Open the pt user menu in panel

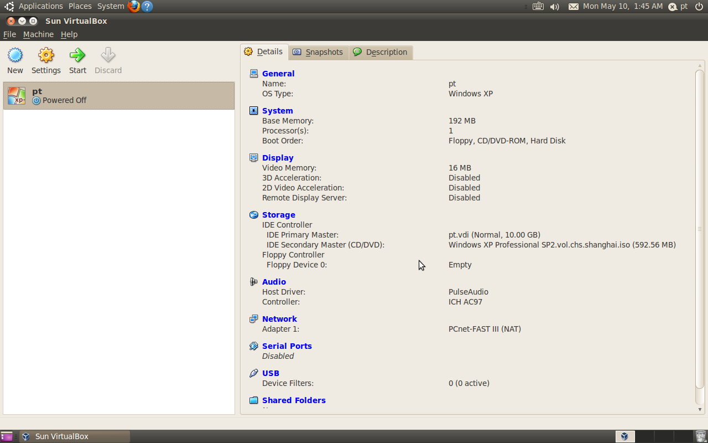678,6
